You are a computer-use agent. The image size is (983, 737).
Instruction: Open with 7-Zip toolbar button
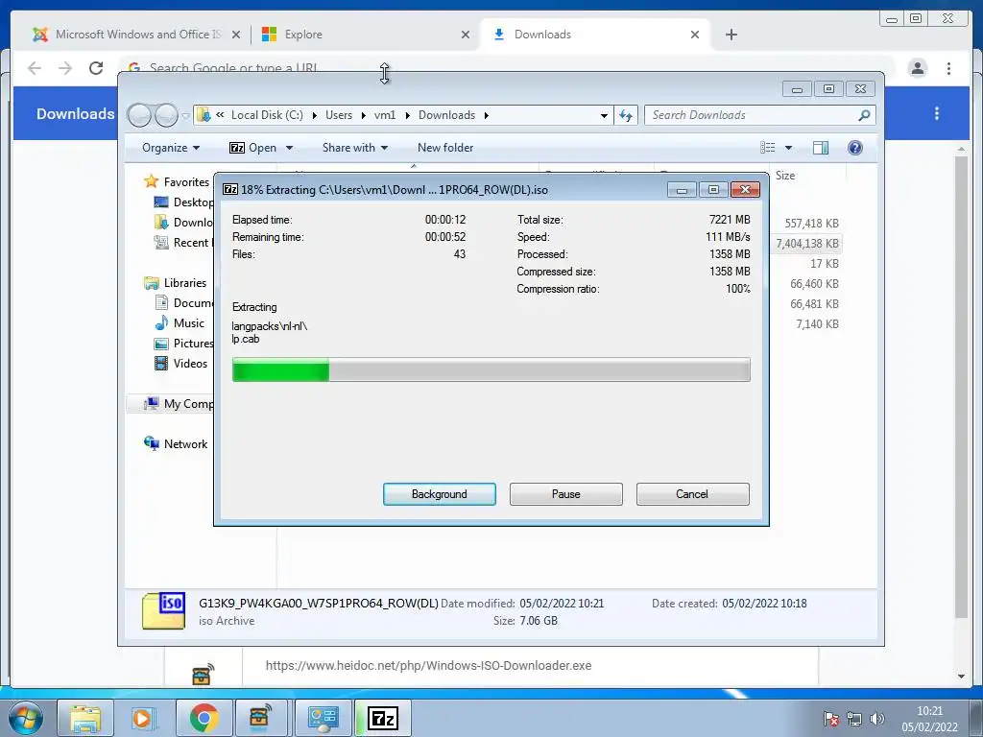(x=252, y=148)
